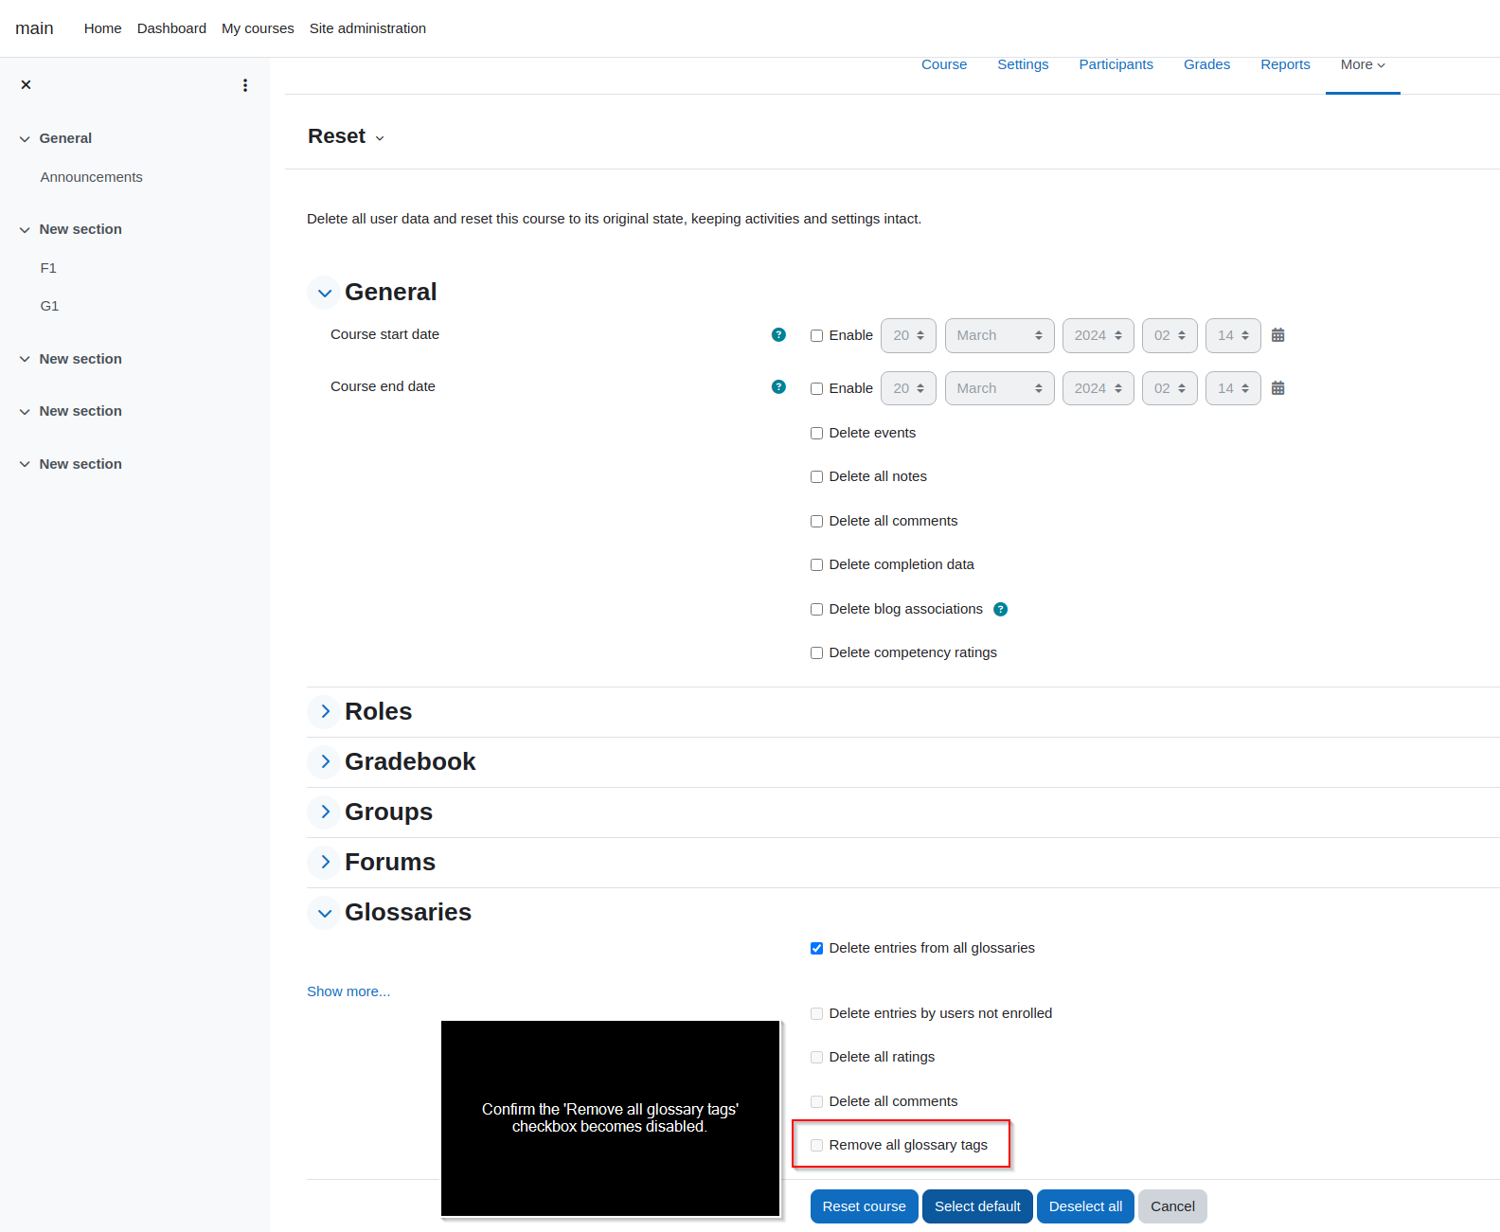
Task: Open Dashboard in top navigation
Action: (x=171, y=28)
